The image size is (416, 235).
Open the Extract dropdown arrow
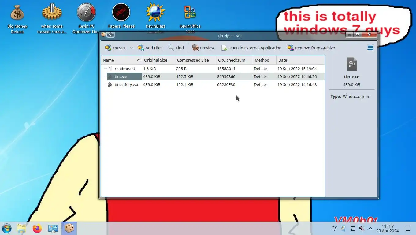pyautogui.click(x=132, y=48)
